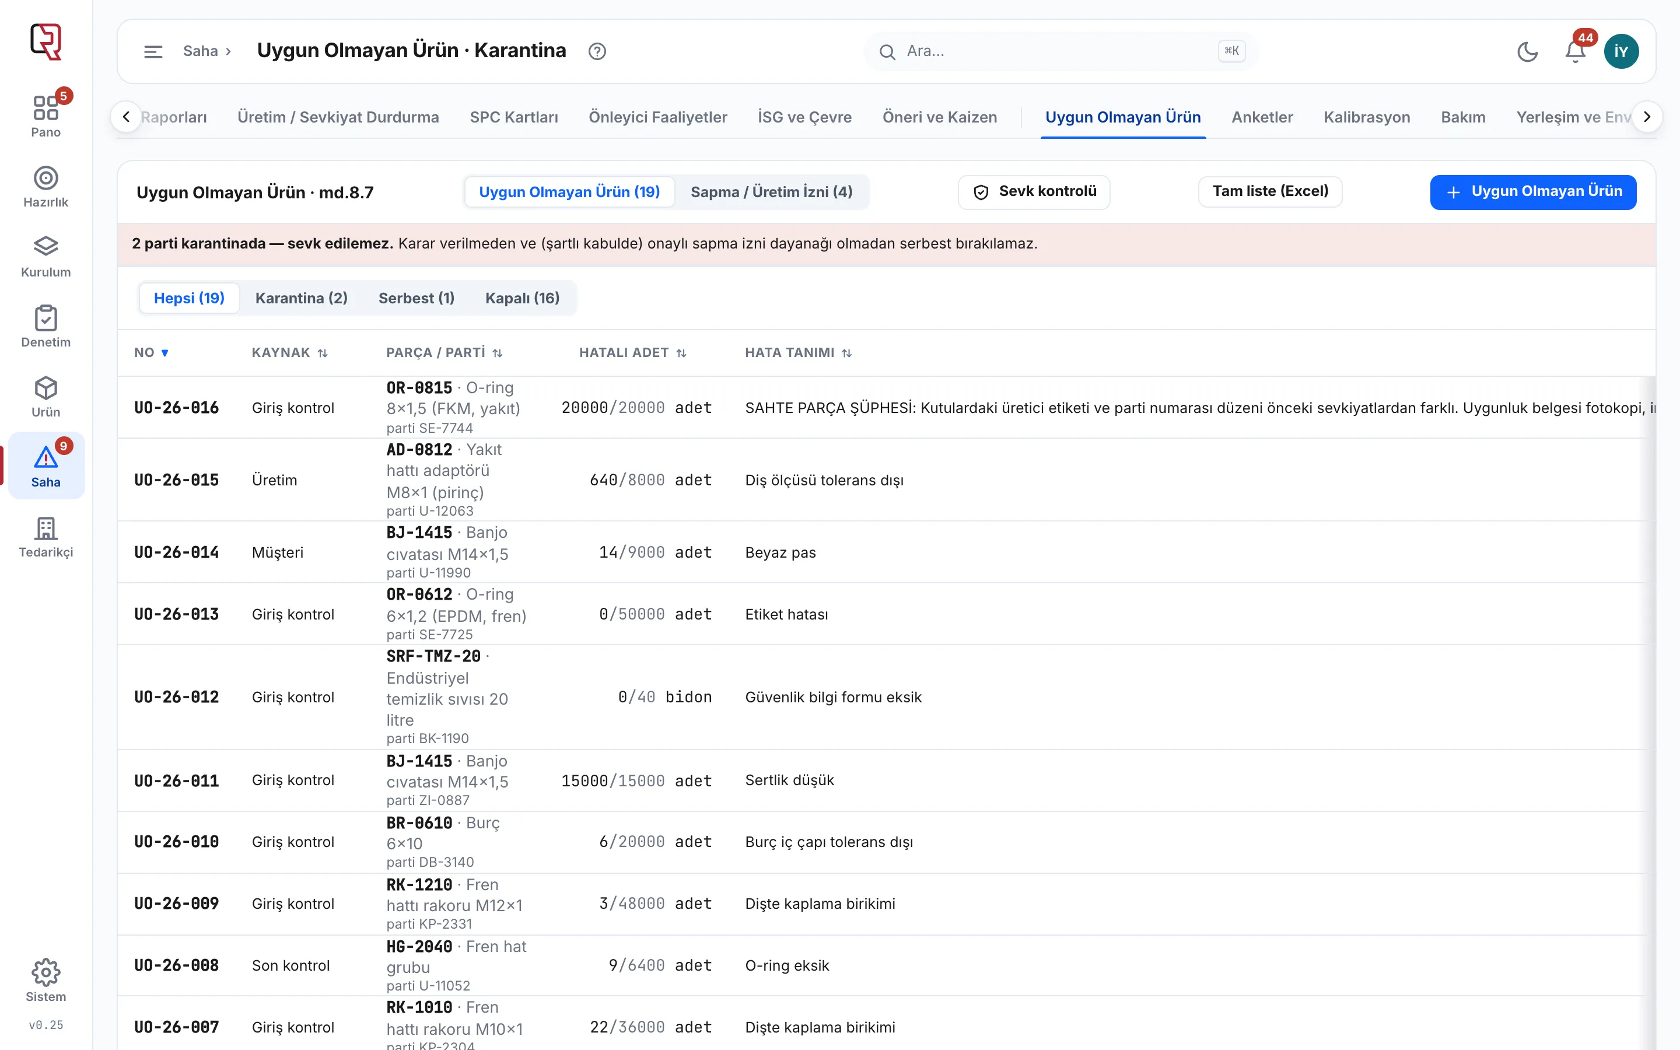Toggle dark mode with moon icon

pyautogui.click(x=1527, y=51)
